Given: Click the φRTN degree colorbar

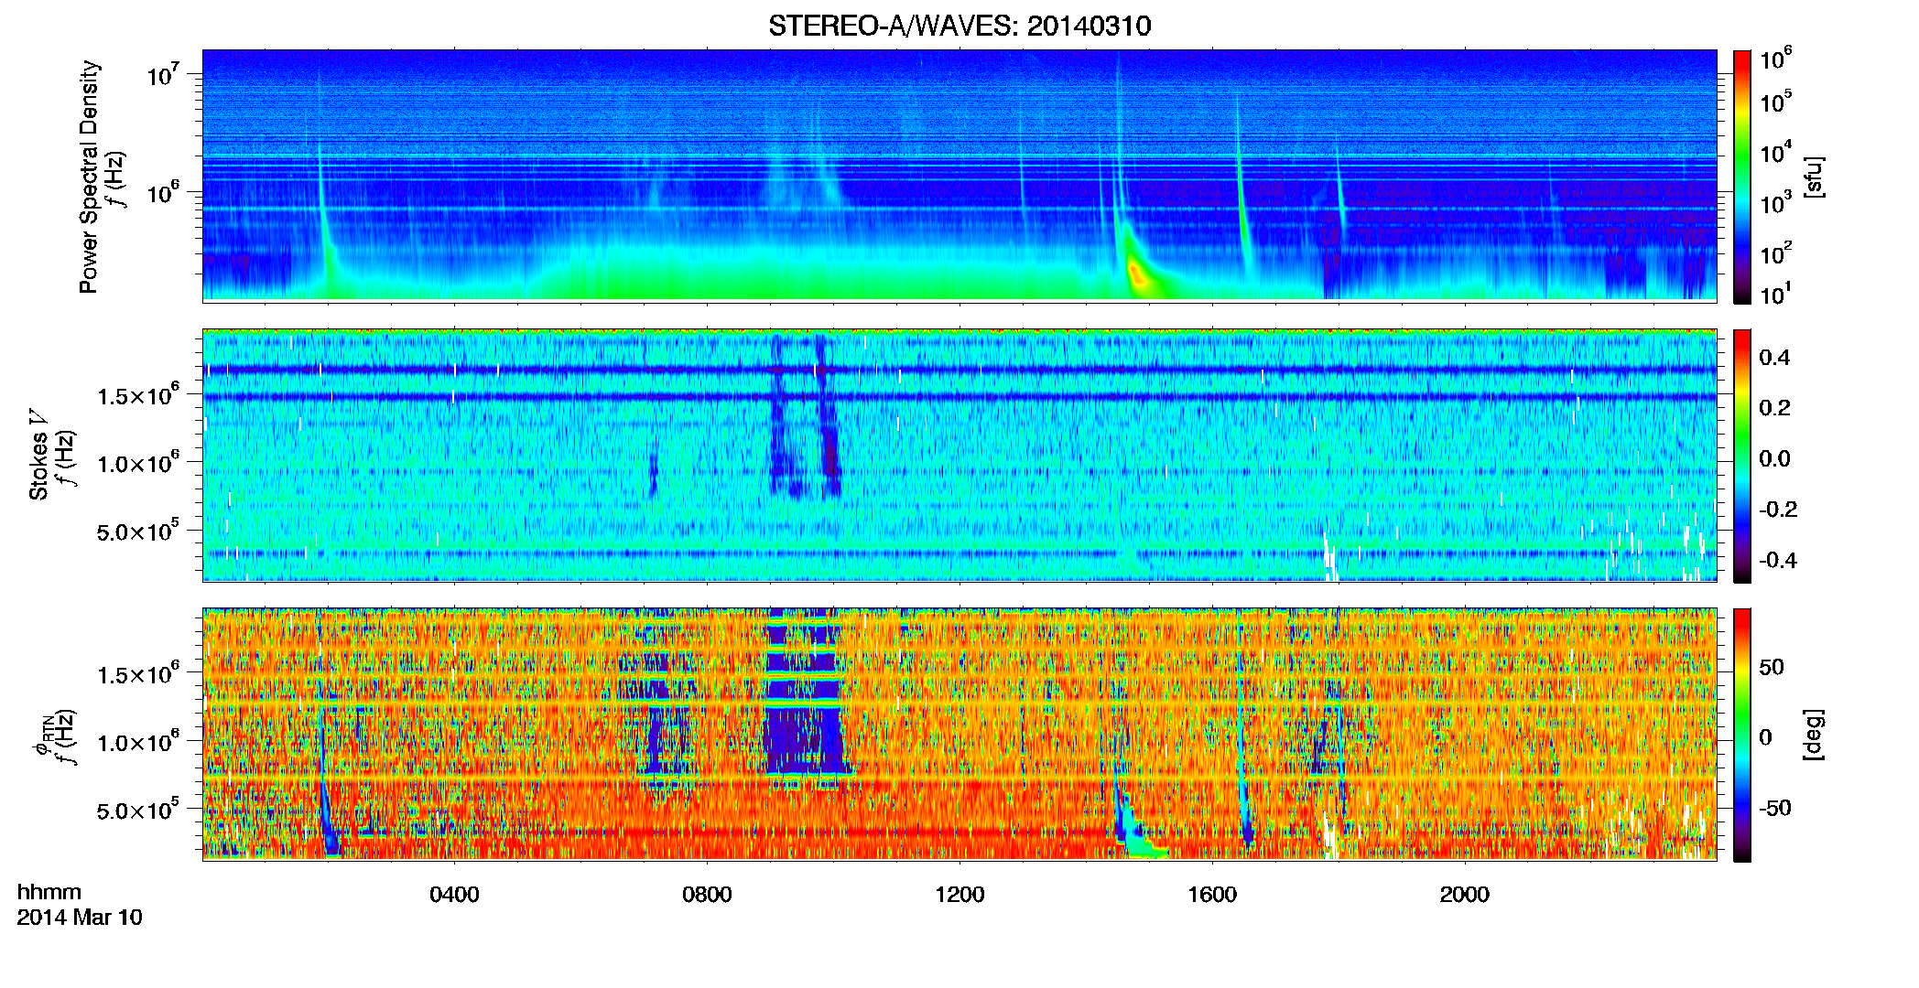Looking at the screenshot, I should point(1742,735).
